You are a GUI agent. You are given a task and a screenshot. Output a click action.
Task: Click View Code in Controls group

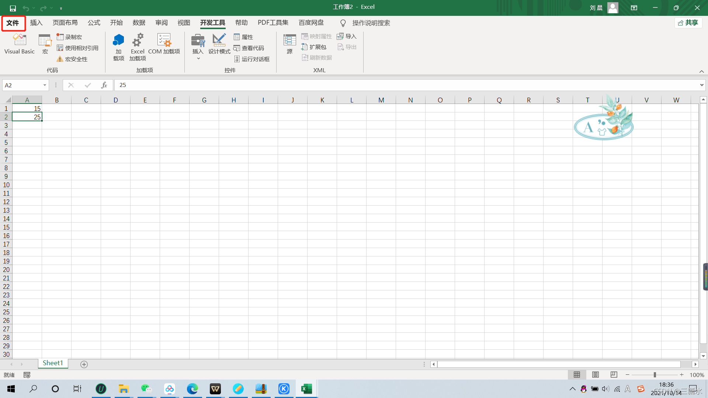pyautogui.click(x=249, y=48)
